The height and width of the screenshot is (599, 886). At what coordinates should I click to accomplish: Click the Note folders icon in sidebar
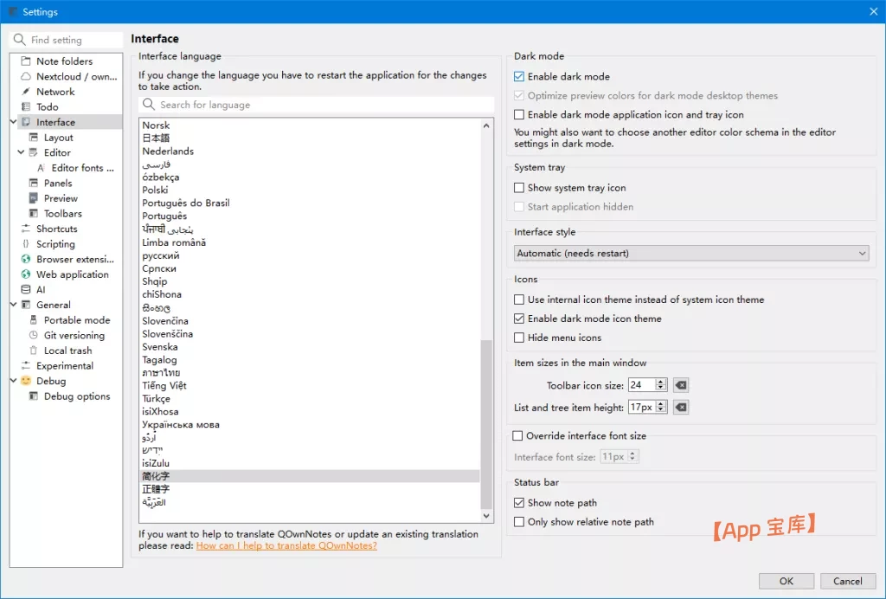tap(26, 61)
